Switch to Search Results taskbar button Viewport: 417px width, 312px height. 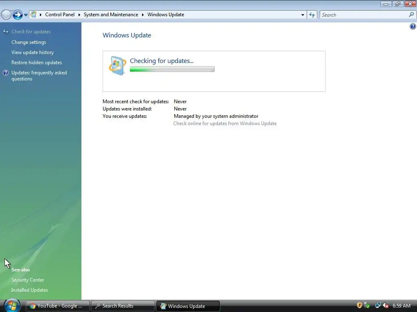tap(123, 306)
